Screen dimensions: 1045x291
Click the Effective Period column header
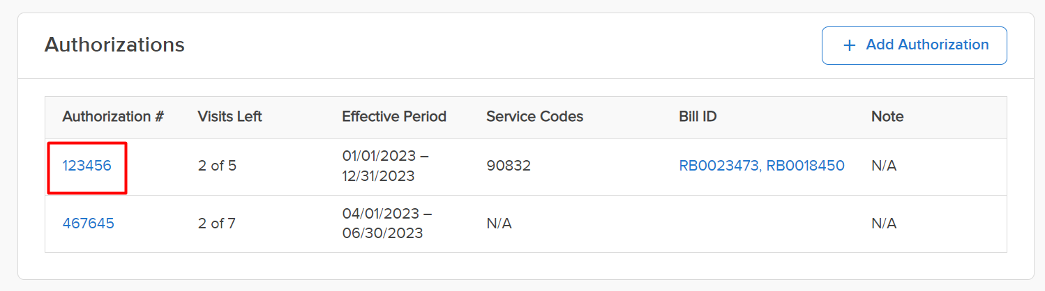click(x=393, y=117)
